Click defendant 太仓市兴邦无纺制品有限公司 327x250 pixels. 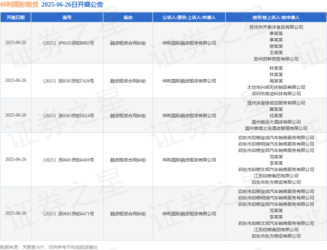276,87
